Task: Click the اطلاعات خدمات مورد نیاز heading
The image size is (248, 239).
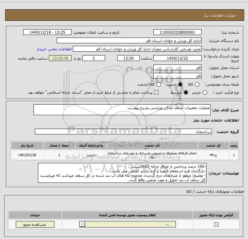Action: click(216, 120)
